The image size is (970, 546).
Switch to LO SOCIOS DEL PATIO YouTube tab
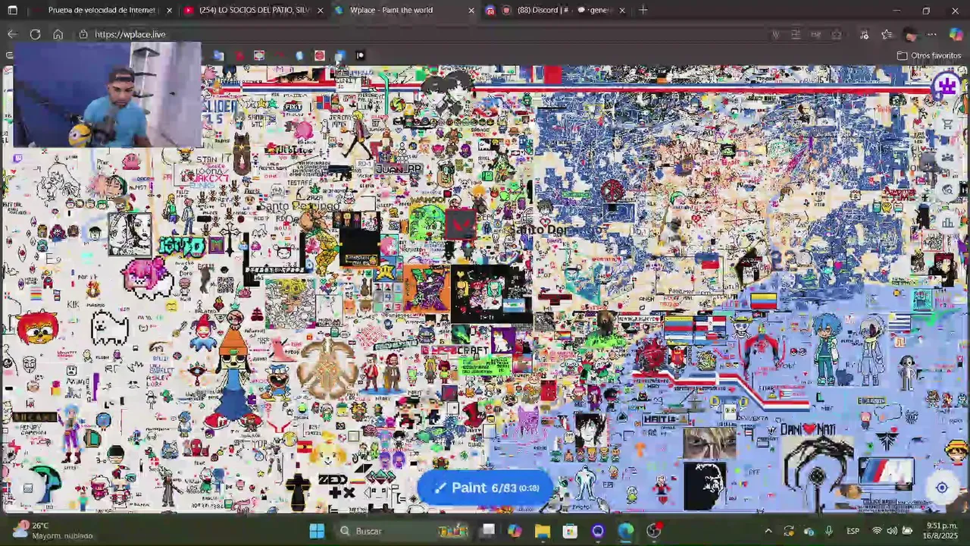[253, 10]
